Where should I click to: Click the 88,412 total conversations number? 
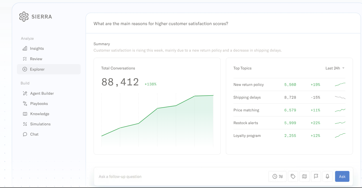pos(120,82)
